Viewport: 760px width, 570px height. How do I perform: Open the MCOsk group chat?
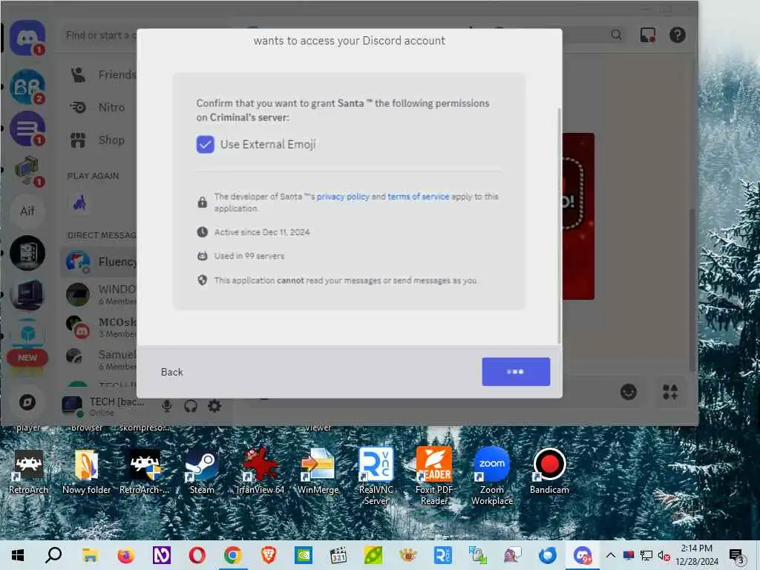tap(99, 327)
